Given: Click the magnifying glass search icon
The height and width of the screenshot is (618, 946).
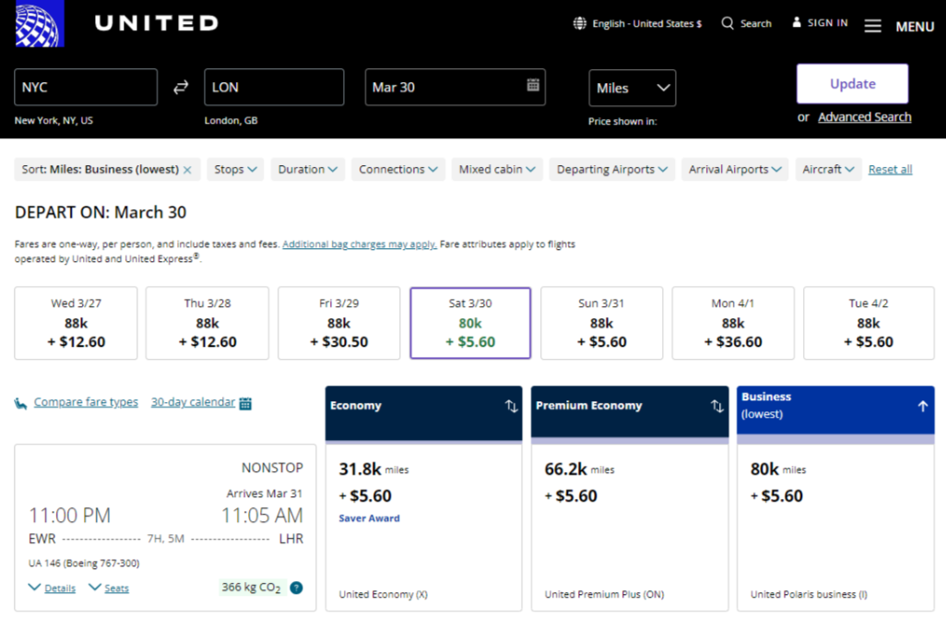Looking at the screenshot, I should pos(727,24).
